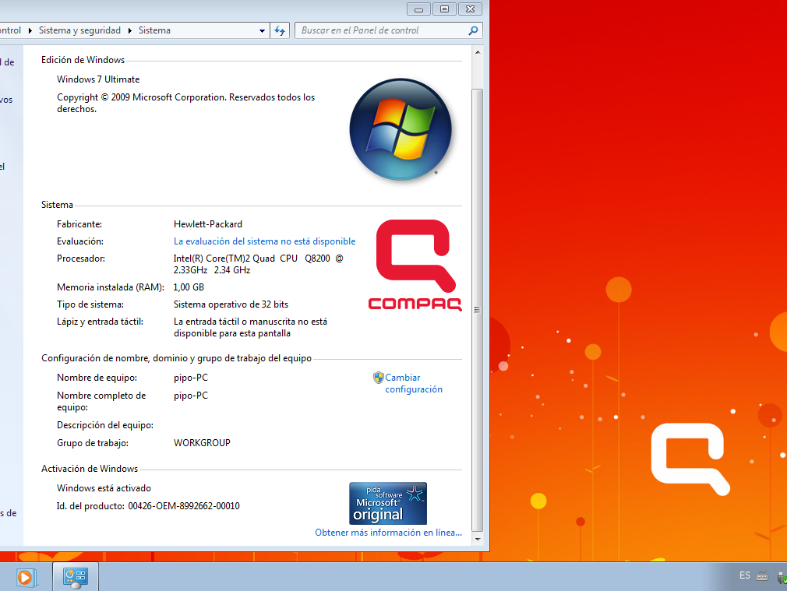Click the Edición de Windows section heading
Screen dimensions: 787x591
coord(83,60)
